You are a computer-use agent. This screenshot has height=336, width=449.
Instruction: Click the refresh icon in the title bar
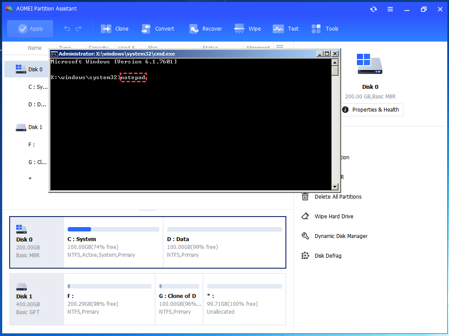(x=374, y=9)
